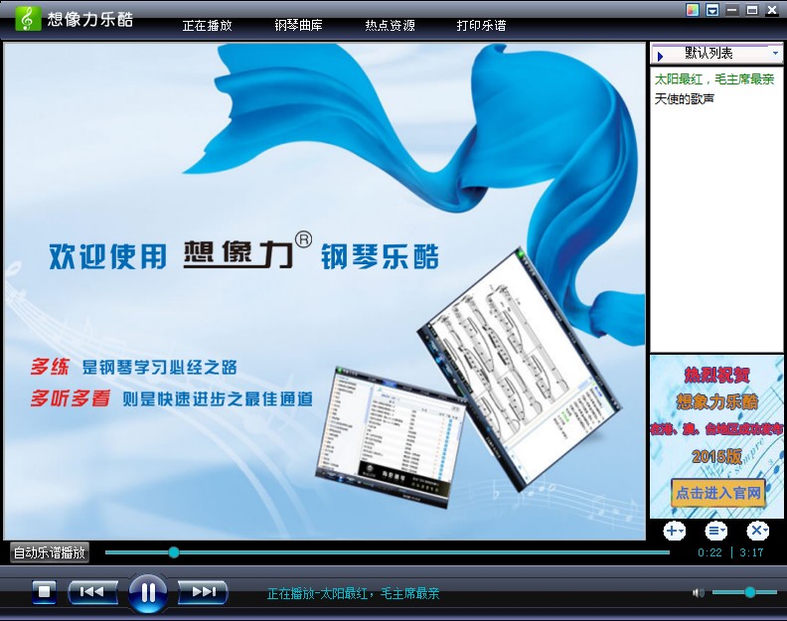Close the 想像力乐酷 window
The width and height of the screenshot is (787, 621).
pyautogui.click(x=772, y=10)
